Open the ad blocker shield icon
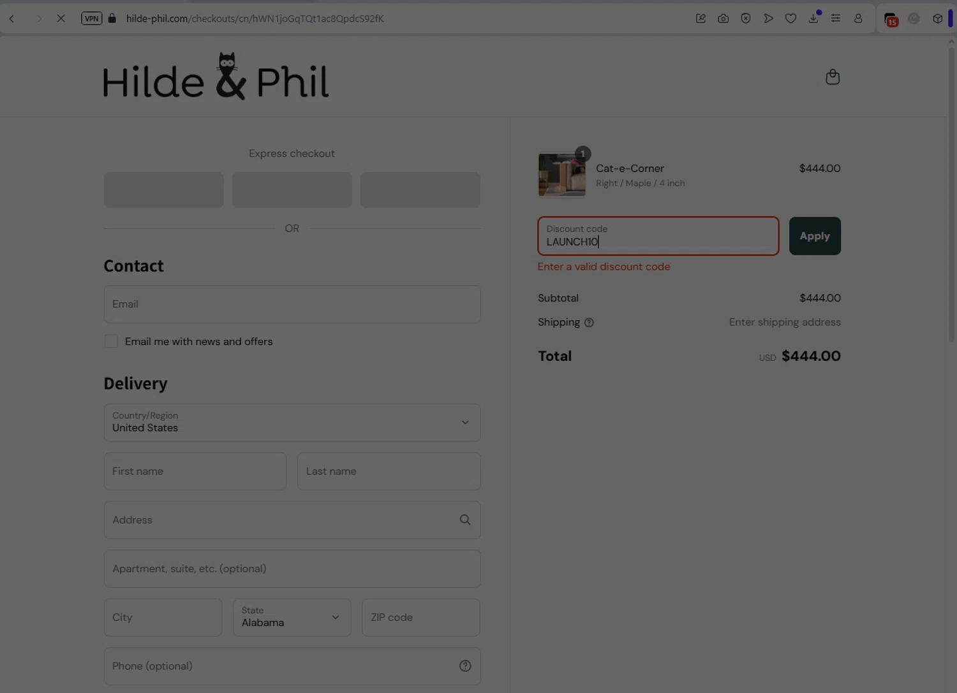 (x=745, y=18)
